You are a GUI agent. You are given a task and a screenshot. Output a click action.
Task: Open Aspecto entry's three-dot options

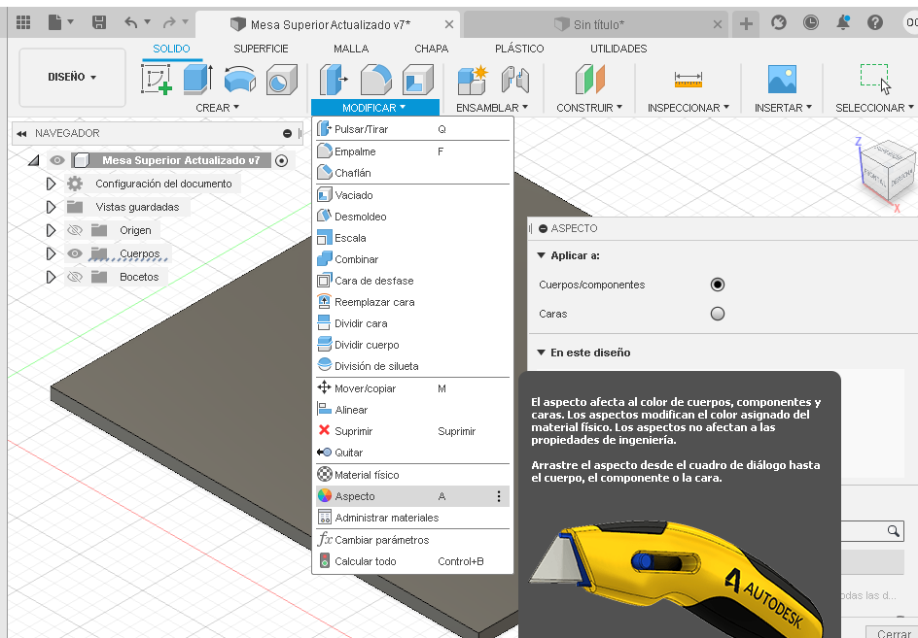(x=499, y=496)
